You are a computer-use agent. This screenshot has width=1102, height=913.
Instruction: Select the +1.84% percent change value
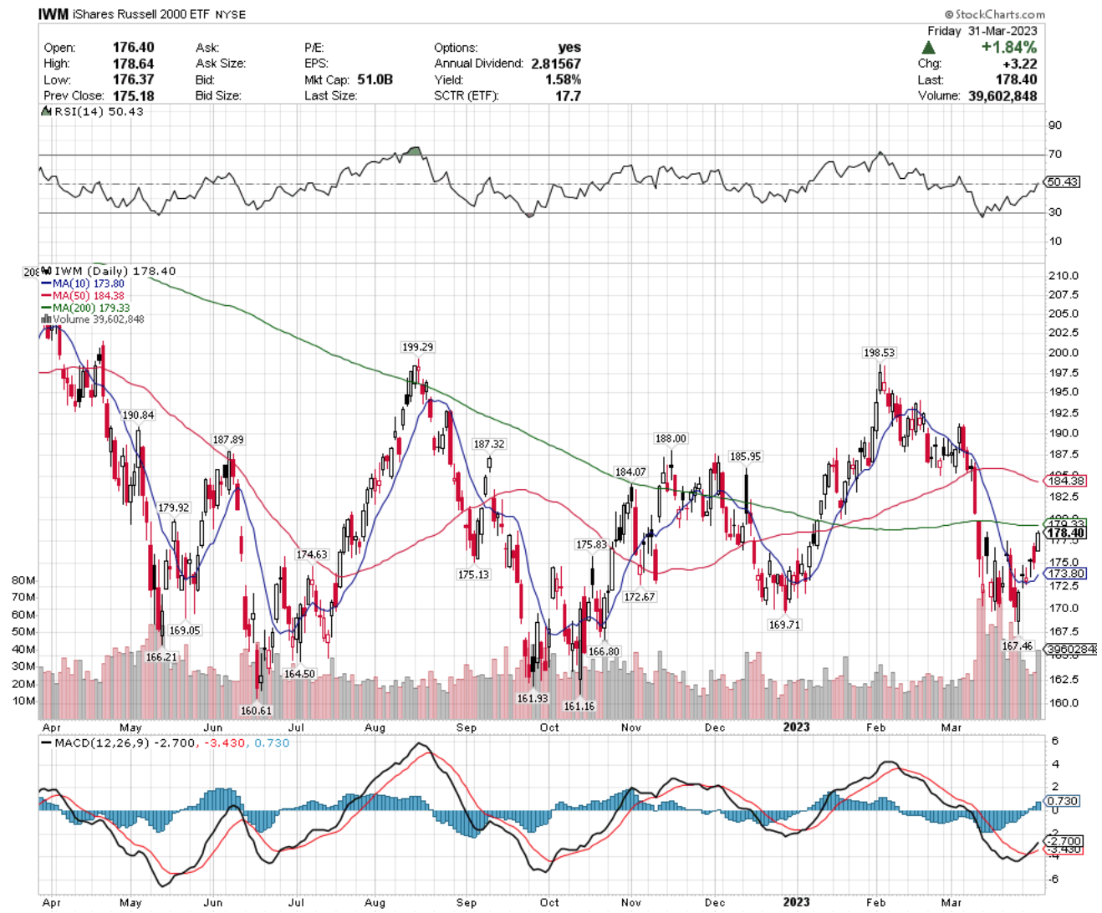pyautogui.click(x=1009, y=48)
